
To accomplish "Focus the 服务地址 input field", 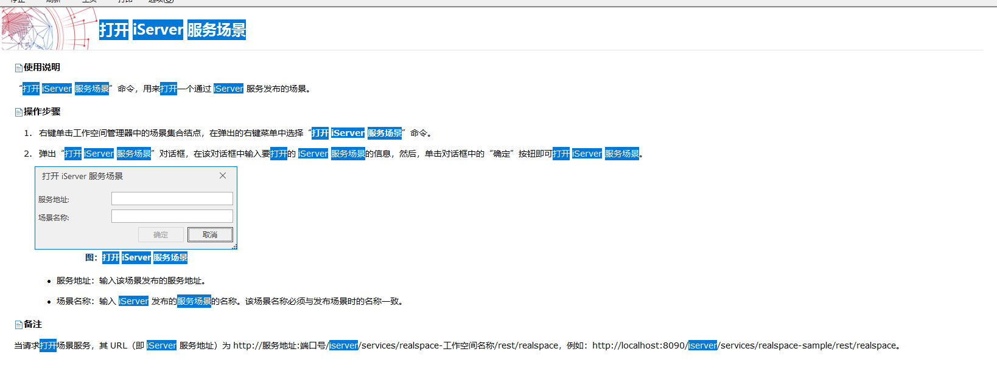I will point(172,199).
